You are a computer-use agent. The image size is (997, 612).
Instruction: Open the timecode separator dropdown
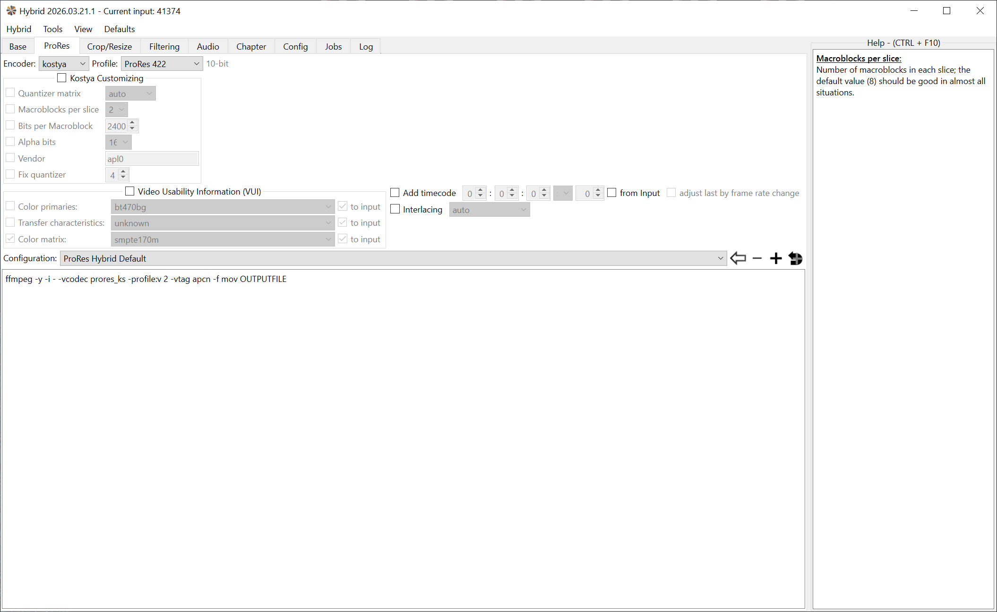tap(563, 193)
